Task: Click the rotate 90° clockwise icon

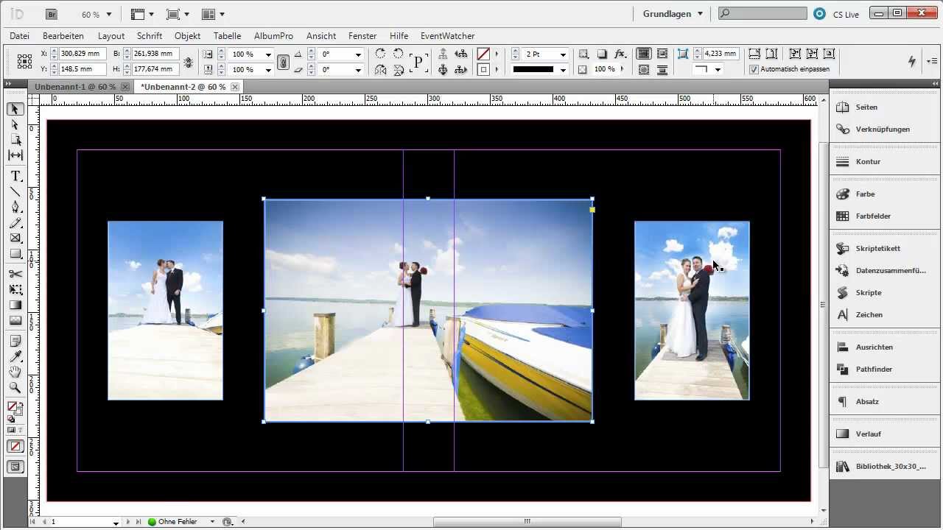Action: pos(380,54)
